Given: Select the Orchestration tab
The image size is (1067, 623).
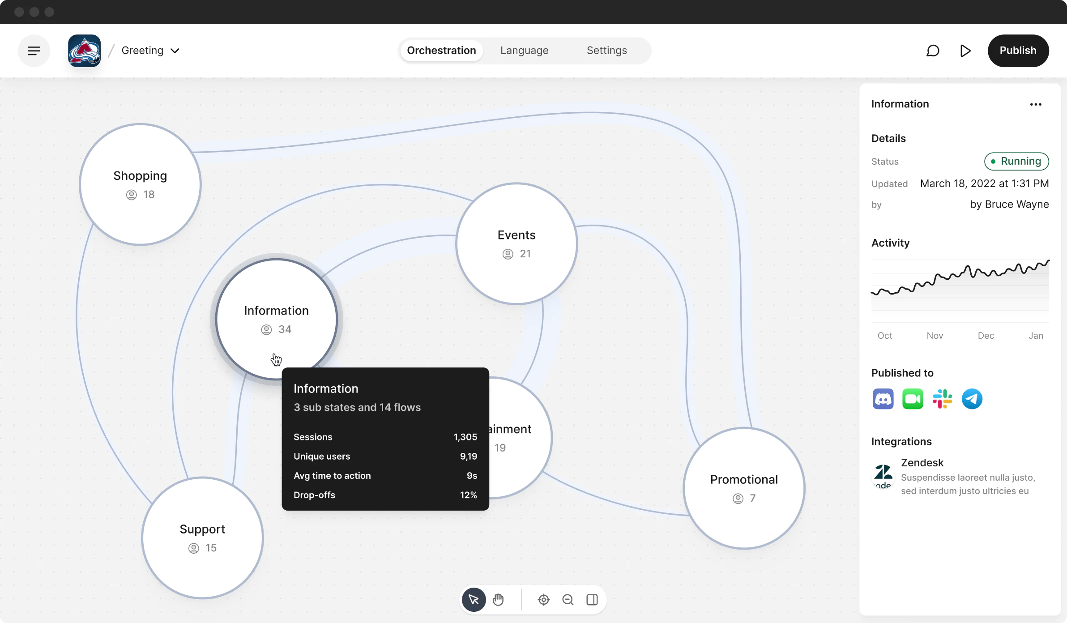Looking at the screenshot, I should pyautogui.click(x=441, y=51).
